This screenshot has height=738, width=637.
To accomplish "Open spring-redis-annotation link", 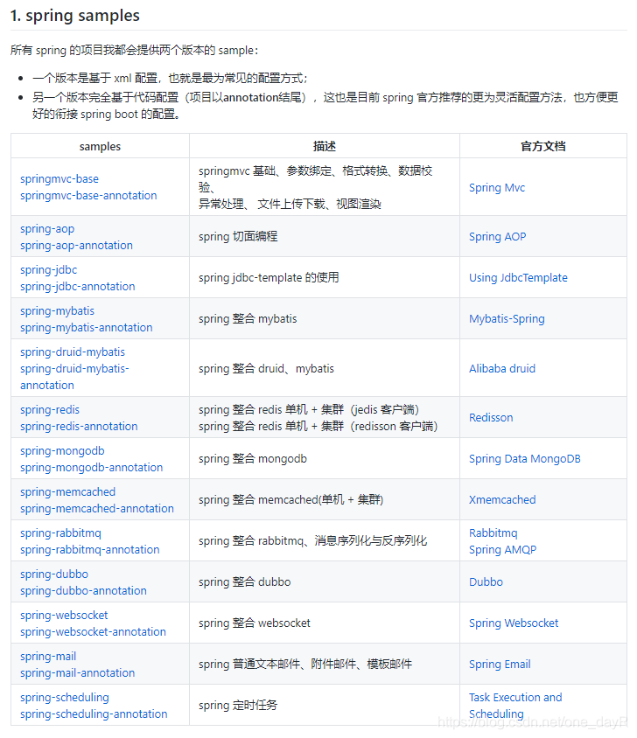I will click(79, 426).
